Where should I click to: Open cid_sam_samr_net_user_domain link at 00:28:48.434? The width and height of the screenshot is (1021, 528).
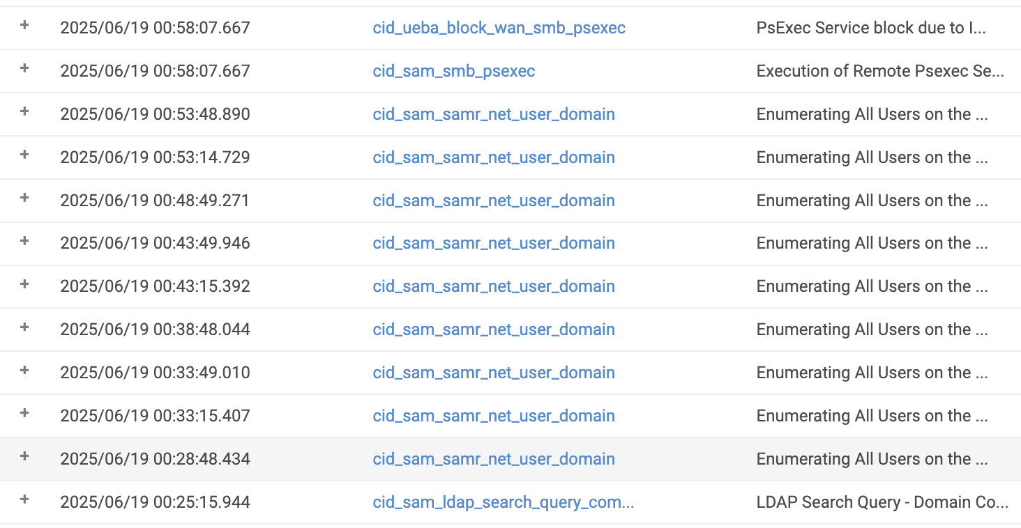tap(494, 459)
